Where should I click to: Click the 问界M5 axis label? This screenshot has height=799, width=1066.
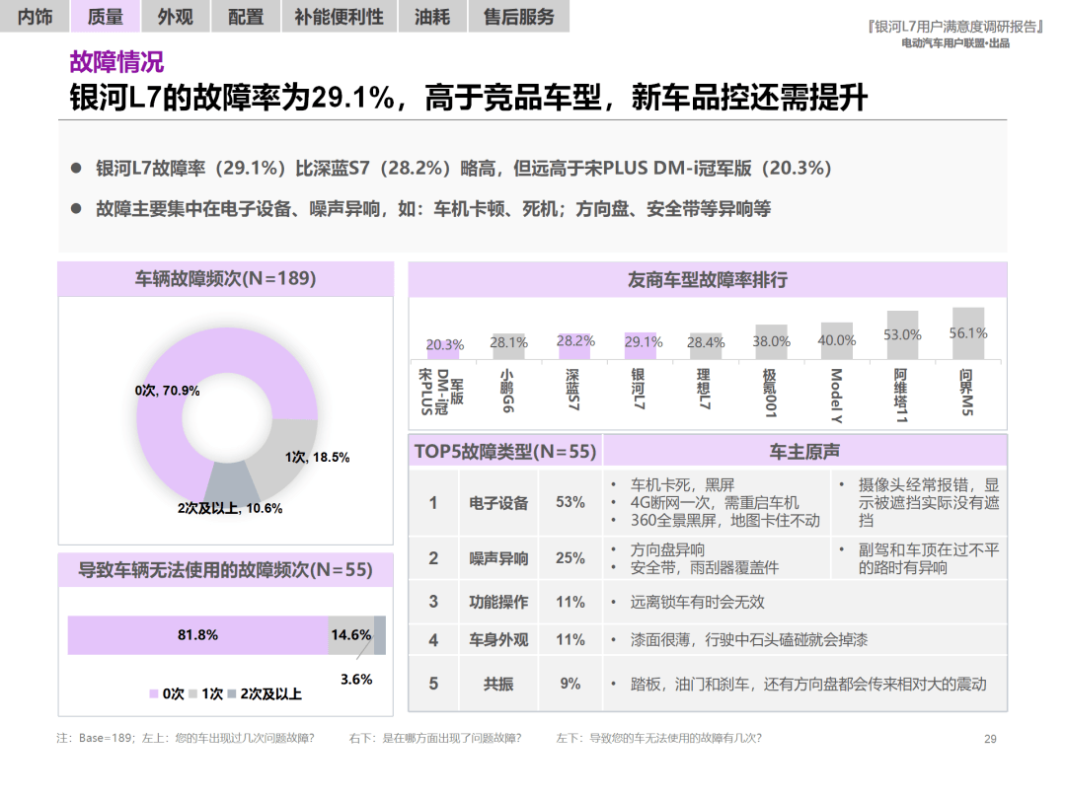(966, 392)
